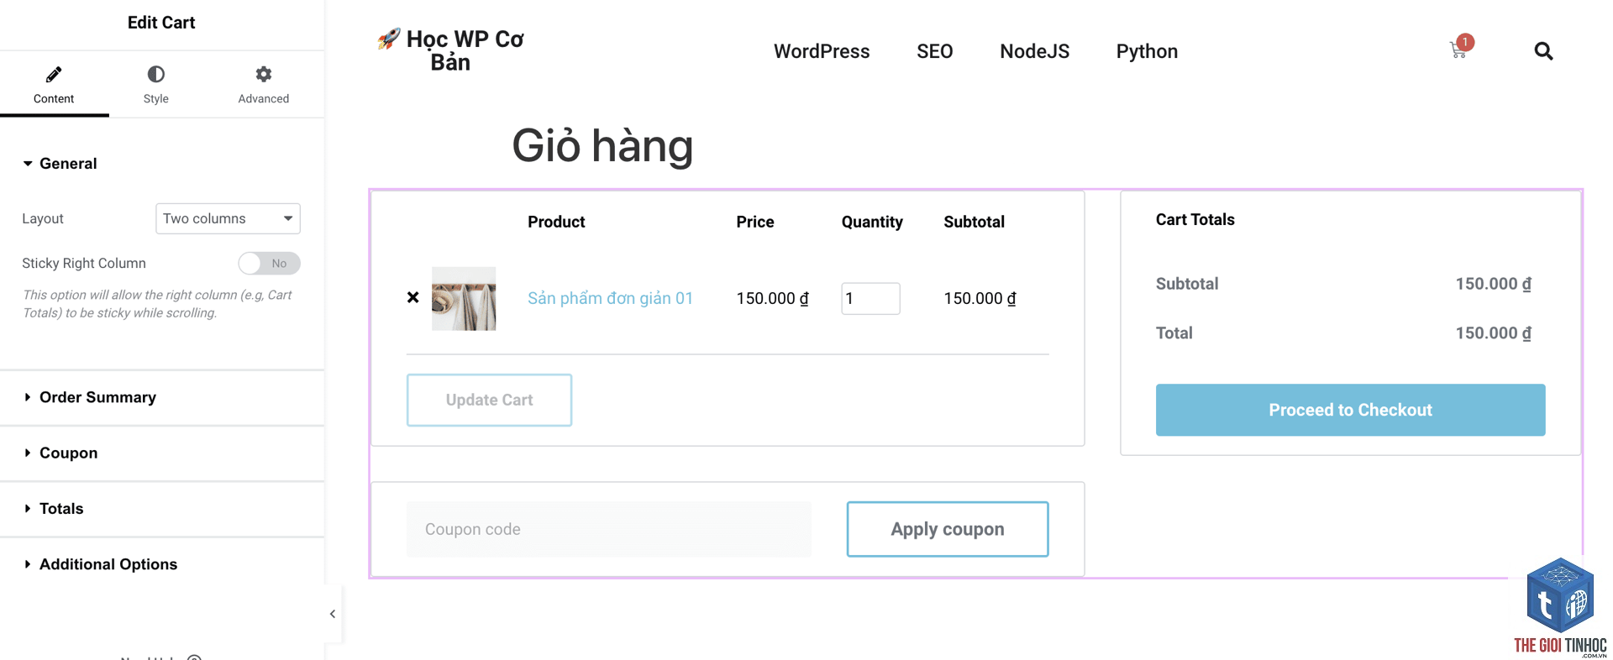1613x660 pixels.
Task: Open the shopping cart icon with badge
Action: pyautogui.click(x=1461, y=47)
